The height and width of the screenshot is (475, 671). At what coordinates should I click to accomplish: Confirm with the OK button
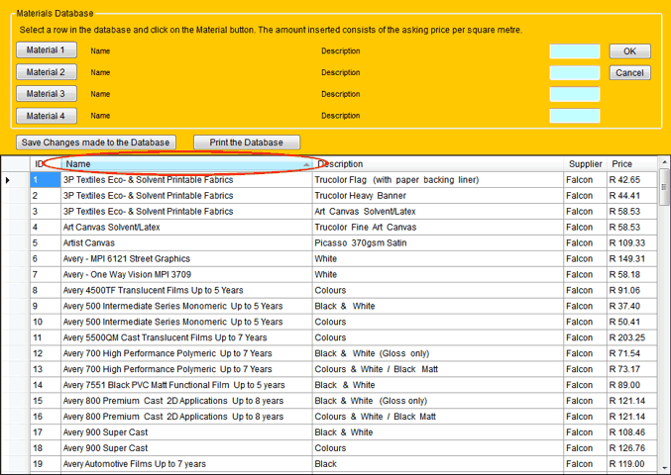[629, 51]
